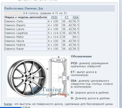Click the DIA column header abbreviation
The width and height of the screenshot is (122, 108).
click(76, 17)
